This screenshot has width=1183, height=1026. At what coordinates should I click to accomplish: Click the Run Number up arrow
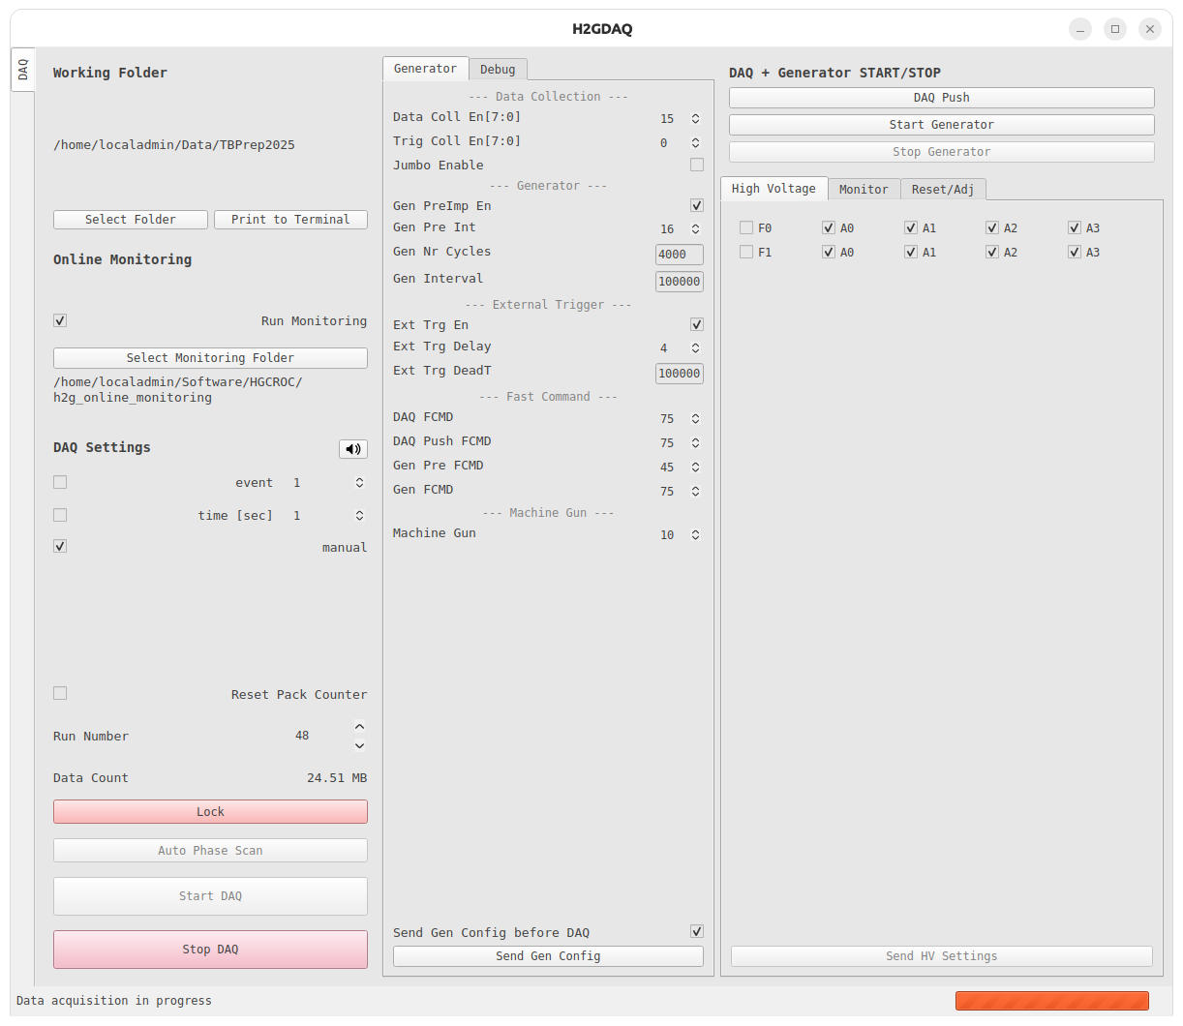360,727
